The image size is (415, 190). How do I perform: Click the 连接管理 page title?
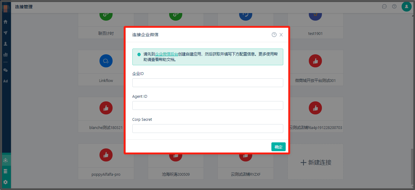(24, 7)
